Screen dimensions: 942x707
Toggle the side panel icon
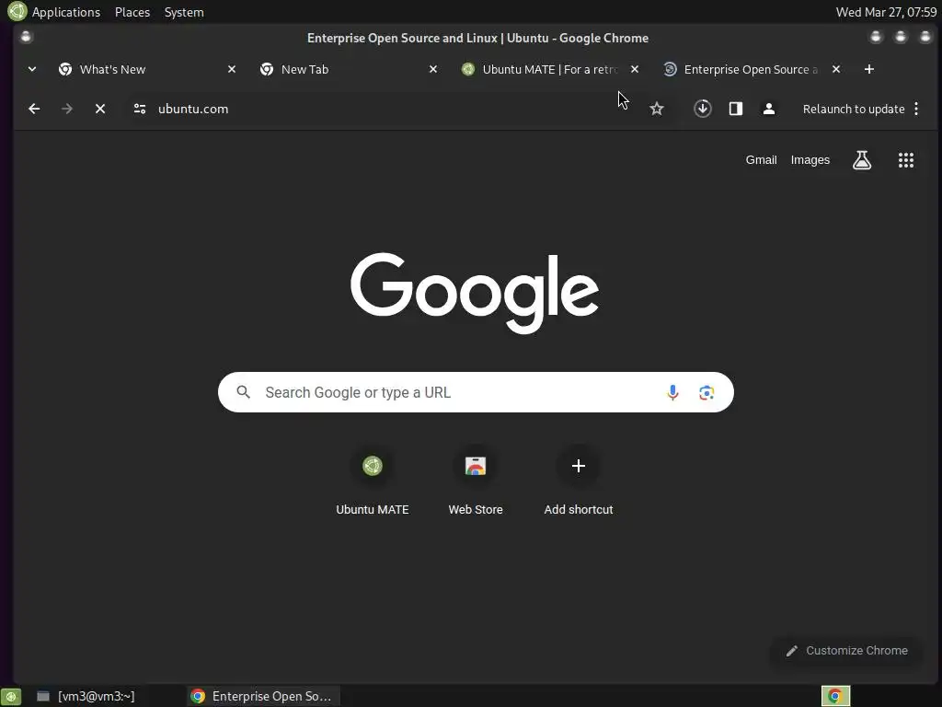736,109
